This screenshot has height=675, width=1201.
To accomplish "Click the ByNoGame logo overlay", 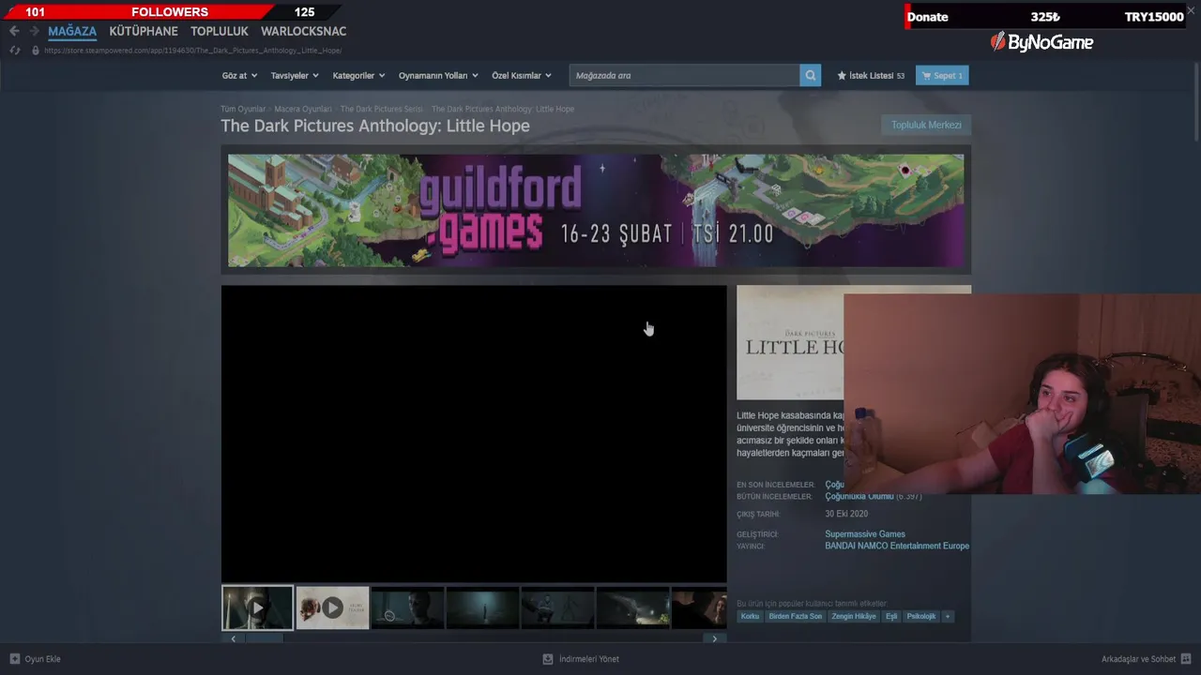I will [x=1042, y=42].
